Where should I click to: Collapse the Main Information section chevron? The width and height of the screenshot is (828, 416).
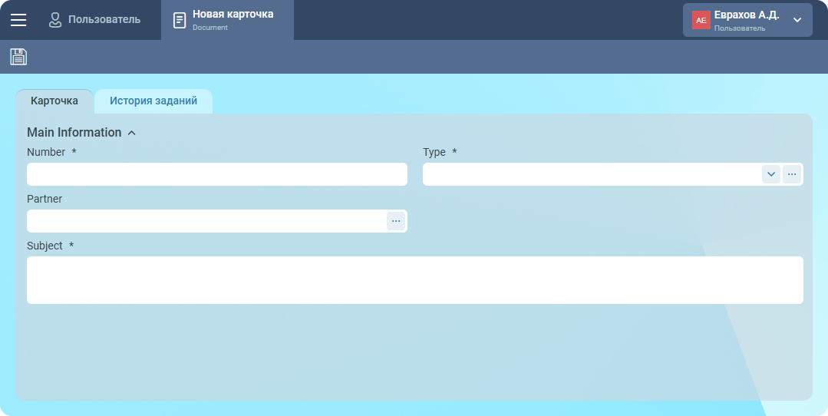point(132,133)
